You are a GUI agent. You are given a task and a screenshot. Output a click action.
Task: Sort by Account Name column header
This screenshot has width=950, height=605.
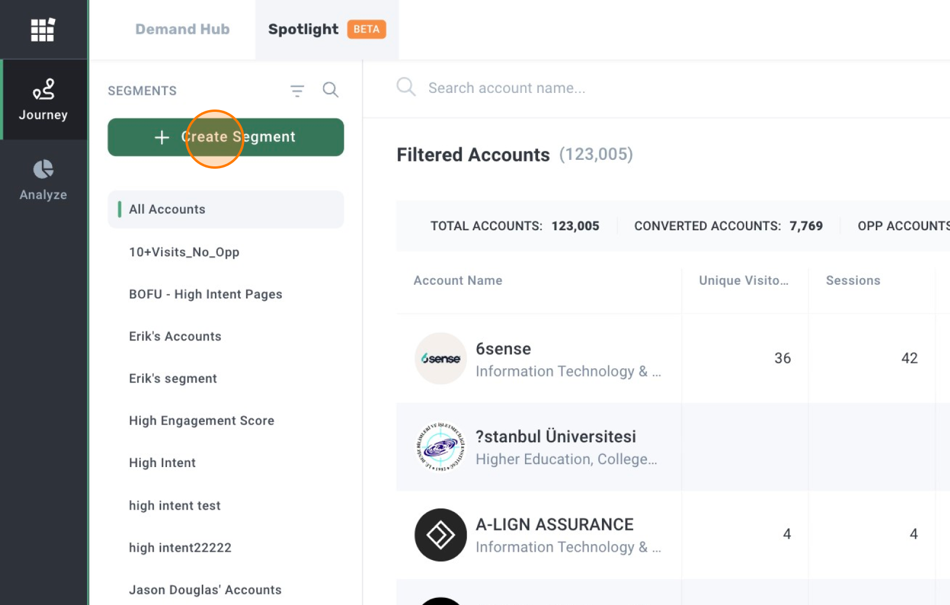(x=458, y=281)
